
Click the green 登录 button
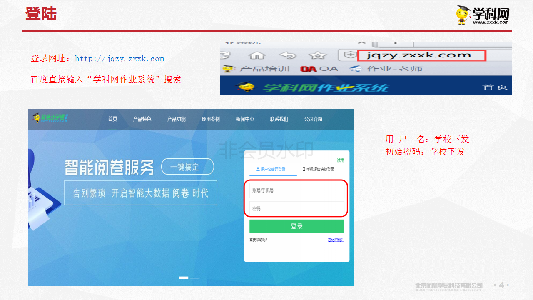[296, 226]
